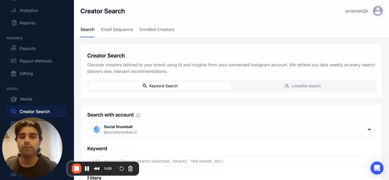Restart the recording
Image resolution: width=389 pixels, height=180 pixels.
tap(122, 168)
